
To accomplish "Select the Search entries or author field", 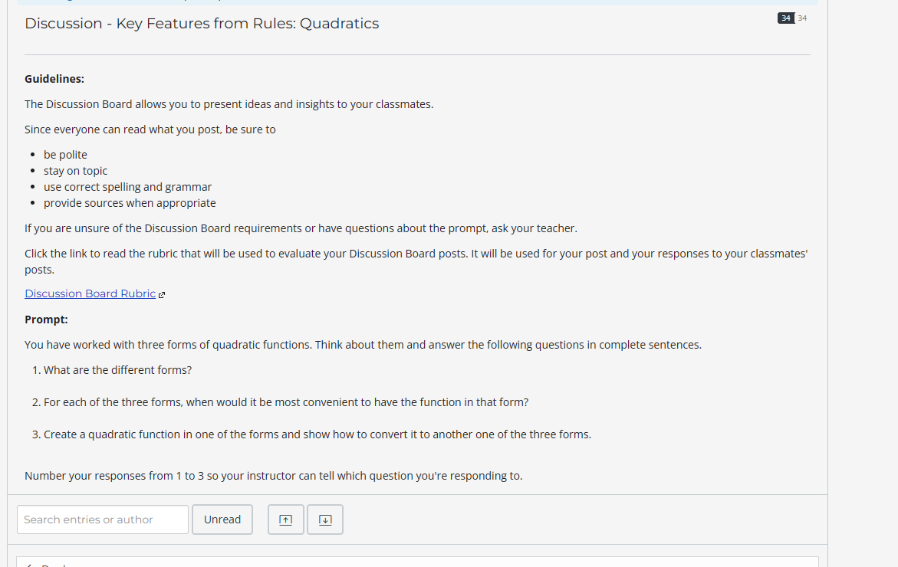I will pos(102,519).
